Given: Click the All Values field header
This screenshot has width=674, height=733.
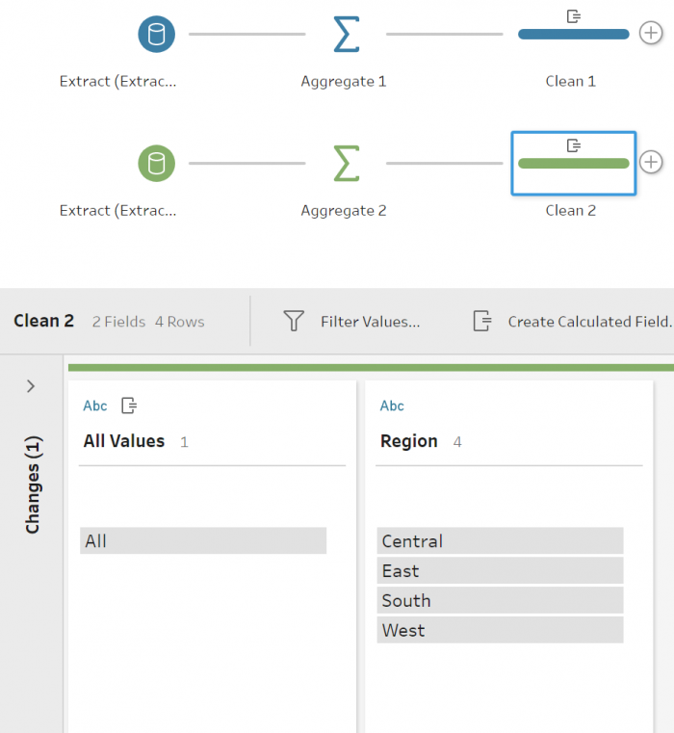Looking at the screenshot, I should point(124,441).
